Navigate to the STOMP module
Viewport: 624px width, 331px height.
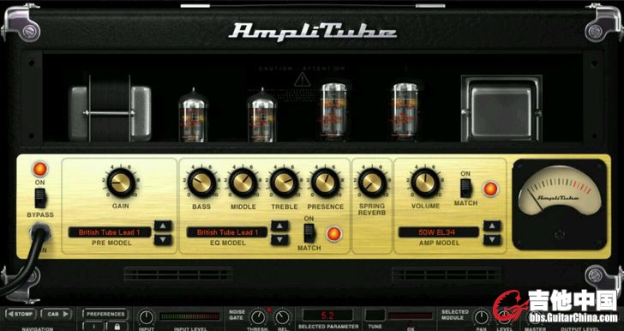(21, 314)
